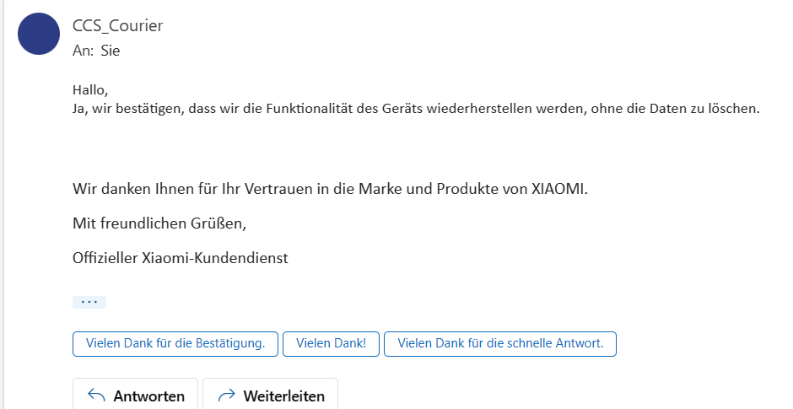
Task: Click the curved reply arrow icon
Action: pos(96,396)
